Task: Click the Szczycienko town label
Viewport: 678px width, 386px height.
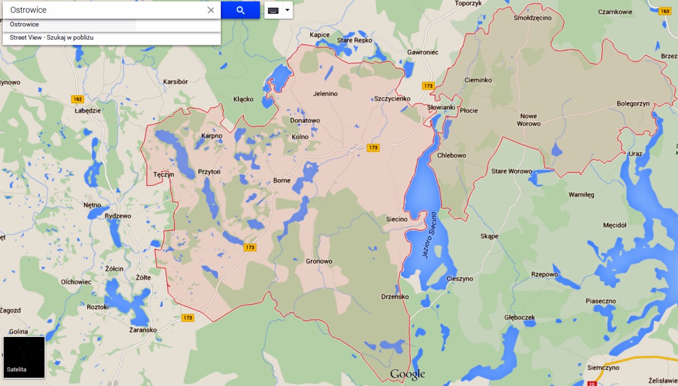Action: tap(392, 98)
